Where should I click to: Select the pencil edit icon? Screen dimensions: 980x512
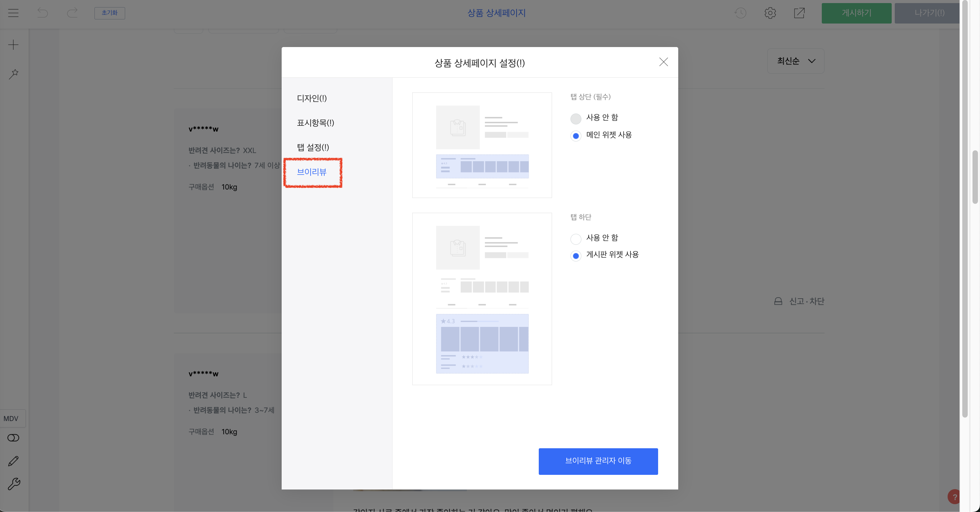coord(13,461)
